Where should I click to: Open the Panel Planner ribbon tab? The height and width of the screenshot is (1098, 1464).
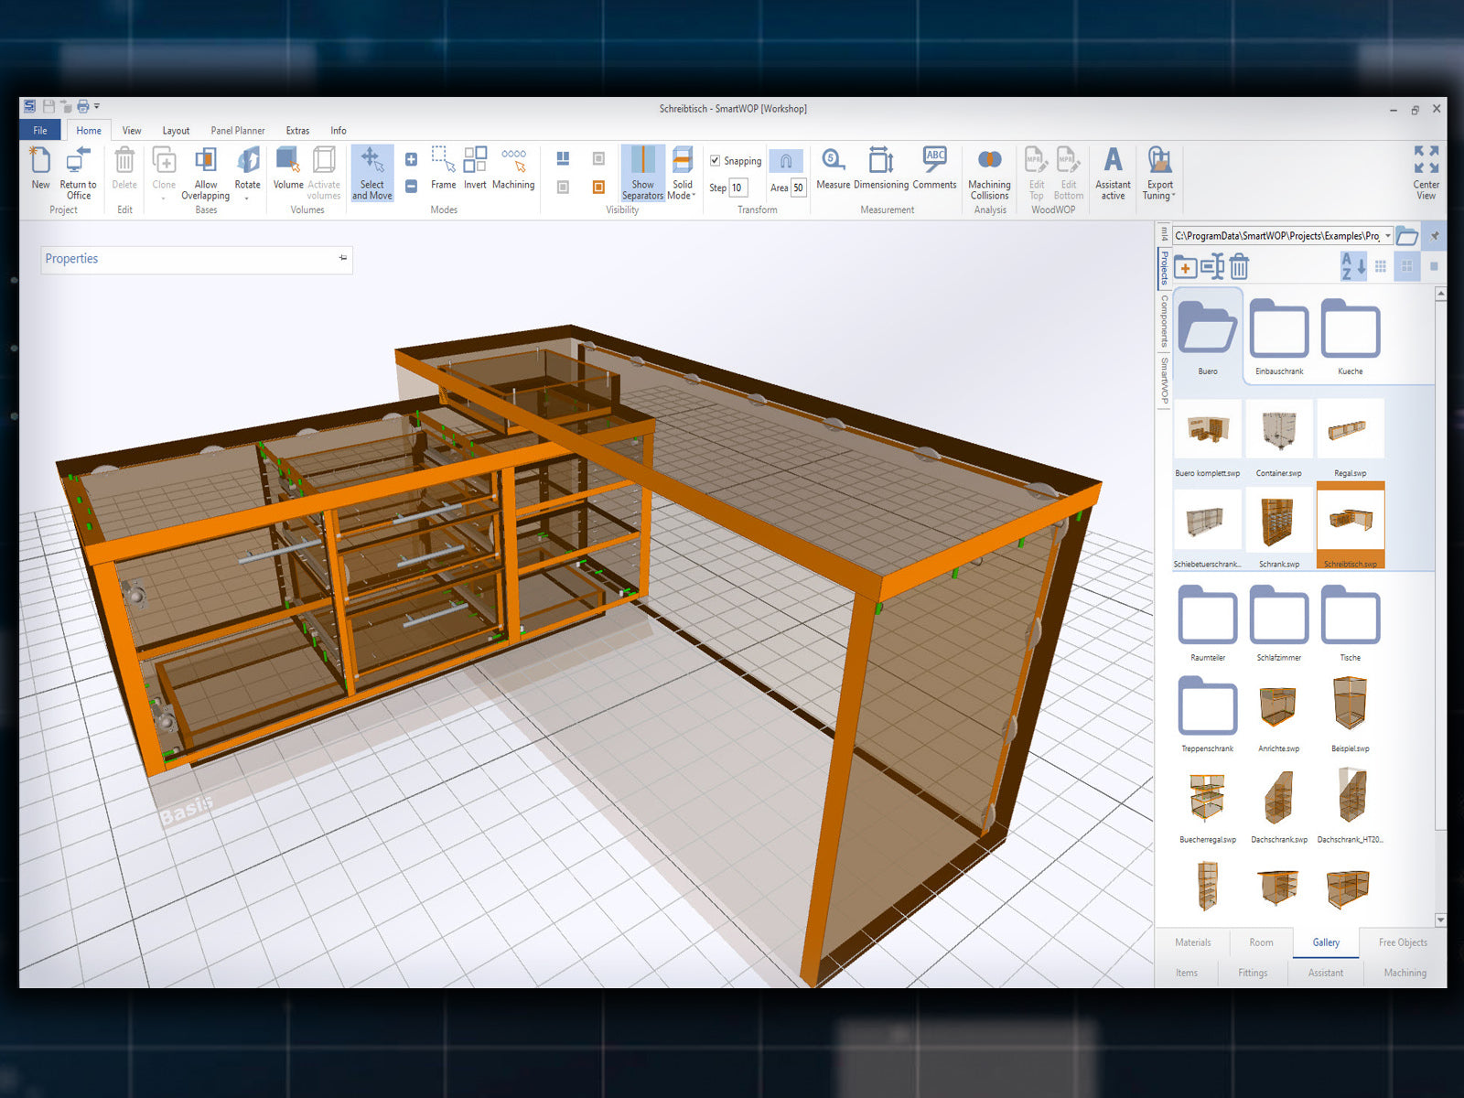pyautogui.click(x=237, y=131)
